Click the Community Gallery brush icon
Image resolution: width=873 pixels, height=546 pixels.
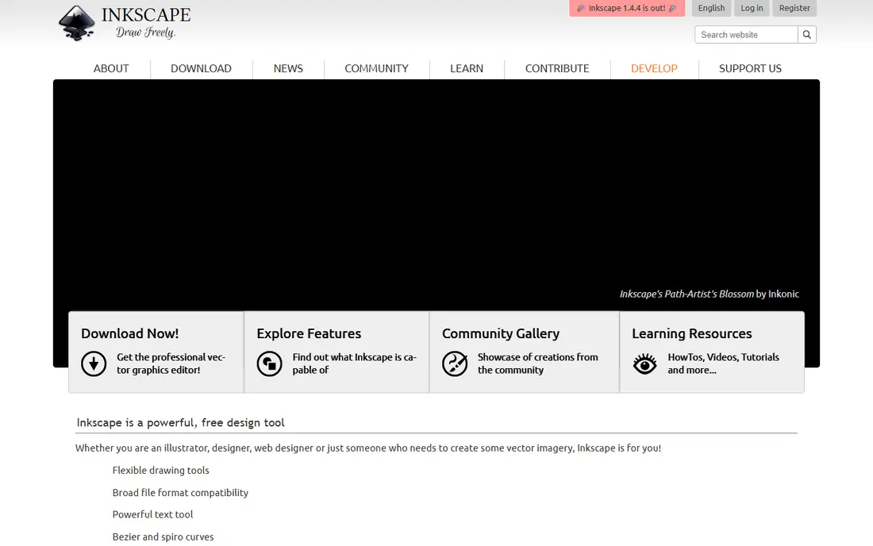455,363
